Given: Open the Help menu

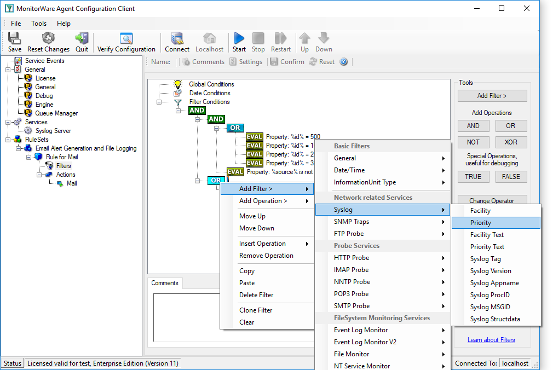Looking at the screenshot, I should (64, 24).
